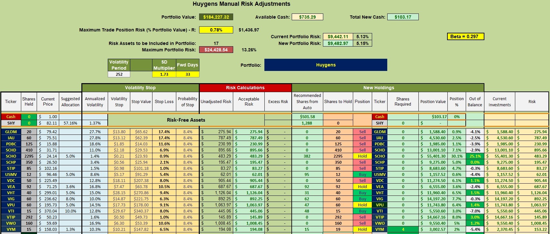The width and height of the screenshot is (550, 234).
Task: Click the SCHO Hold position cell
Action: click(362, 156)
